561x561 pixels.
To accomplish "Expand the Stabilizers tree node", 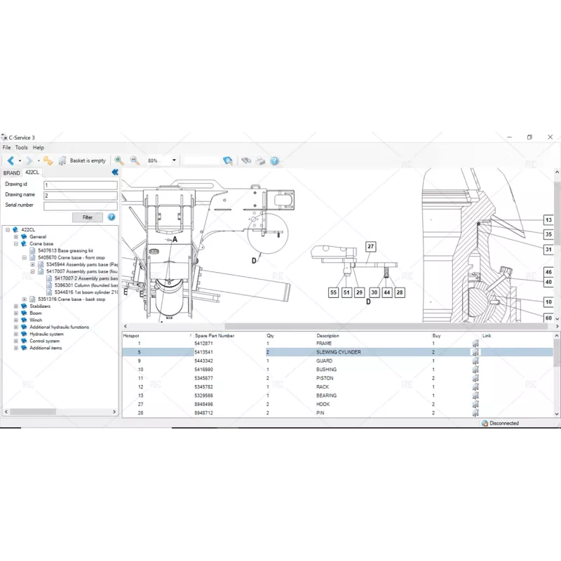I will (15, 306).
